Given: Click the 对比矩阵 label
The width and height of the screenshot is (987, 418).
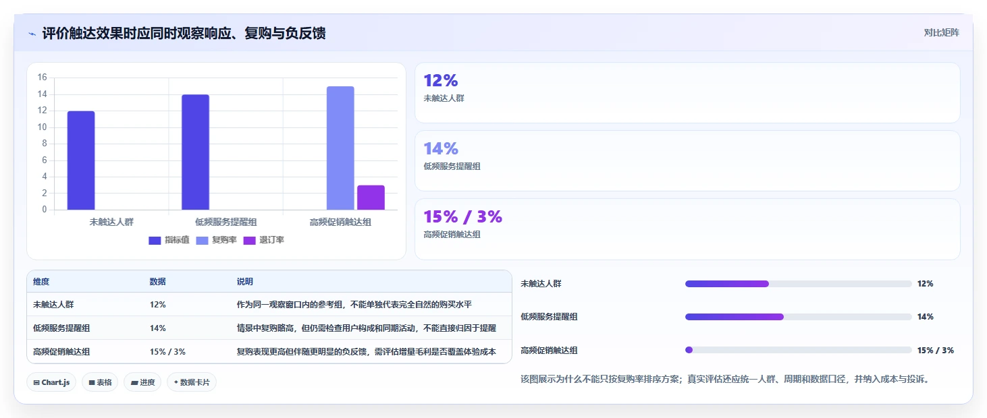Looking at the screenshot, I should click(x=942, y=32).
